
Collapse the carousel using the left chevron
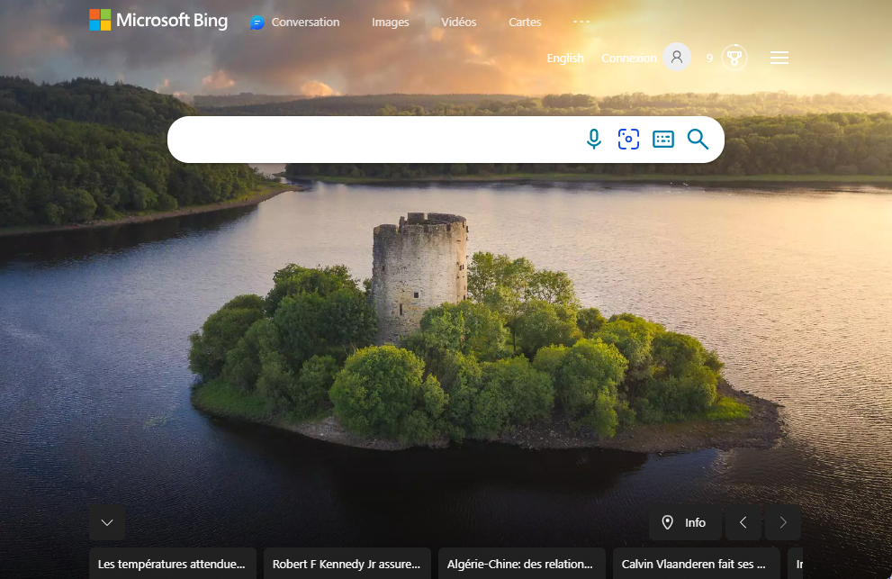[743, 522]
